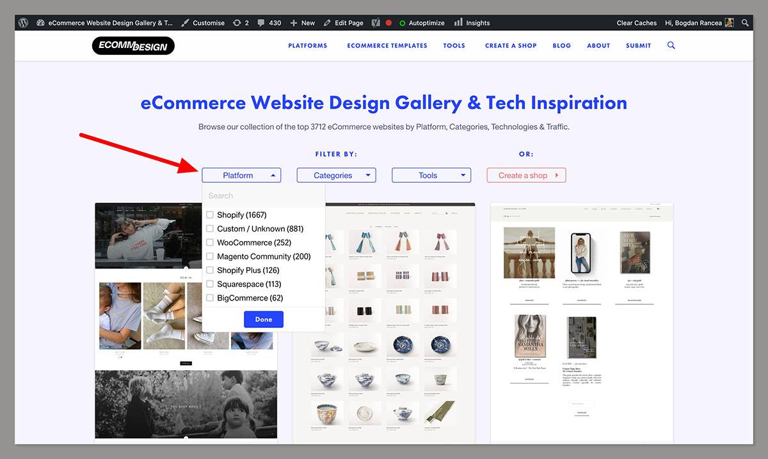Click the red recording dot indicator

389,22
